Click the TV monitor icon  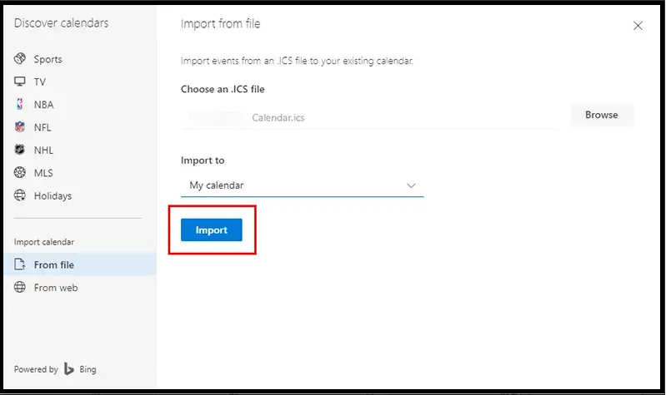(20, 81)
